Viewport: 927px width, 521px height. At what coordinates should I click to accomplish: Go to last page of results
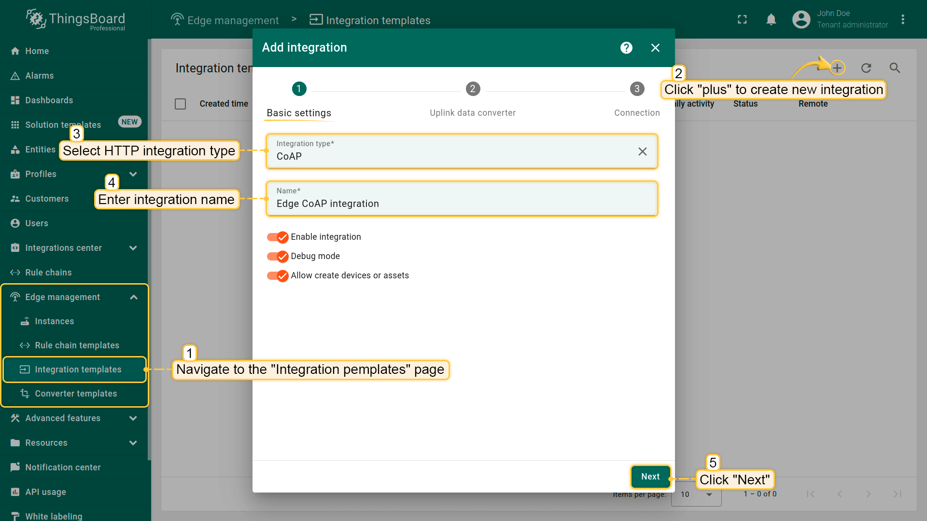point(898,494)
